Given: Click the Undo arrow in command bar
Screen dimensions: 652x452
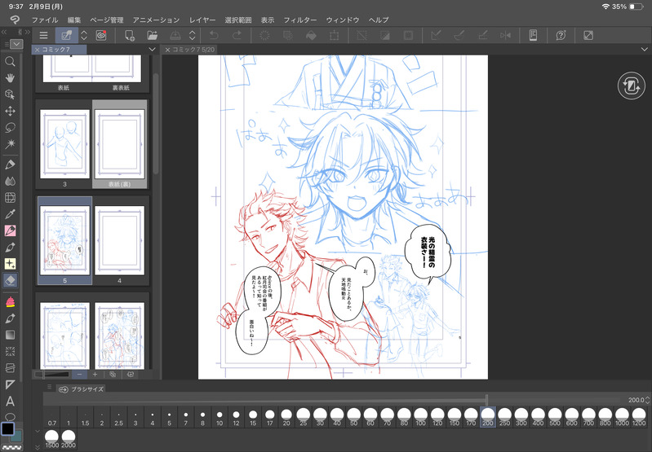Looking at the screenshot, I should pyautogui.click(x=214, y=35).
